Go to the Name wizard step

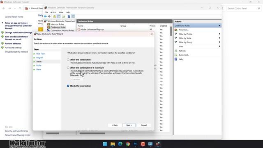point(39,69)
